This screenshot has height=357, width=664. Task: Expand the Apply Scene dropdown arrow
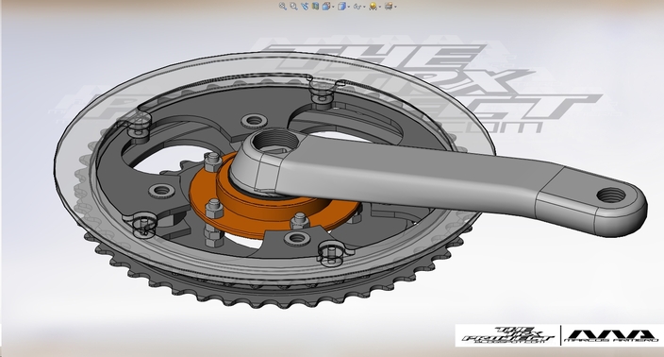tap(380, 7)
